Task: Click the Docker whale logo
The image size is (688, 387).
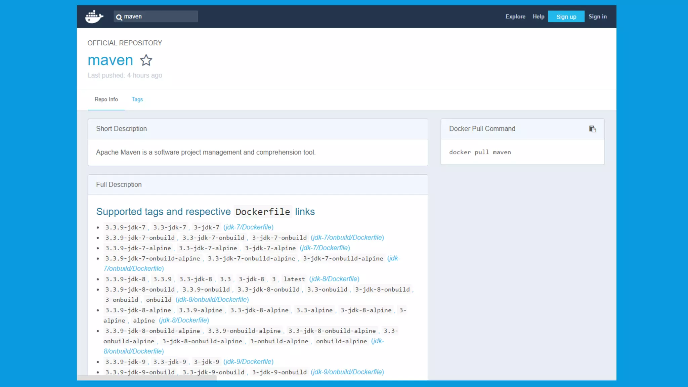Action: [x=94, y=16]
